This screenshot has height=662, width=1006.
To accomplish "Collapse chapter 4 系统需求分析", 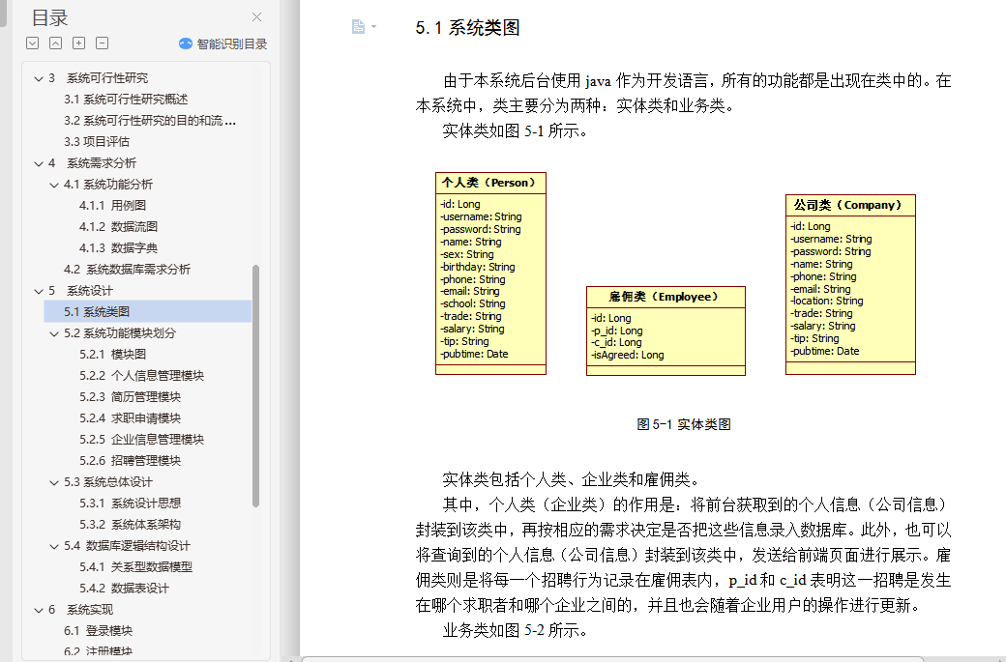I will click(x=39, y=164).
